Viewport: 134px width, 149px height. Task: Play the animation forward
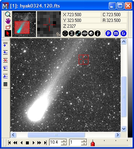tap(33, 143)
